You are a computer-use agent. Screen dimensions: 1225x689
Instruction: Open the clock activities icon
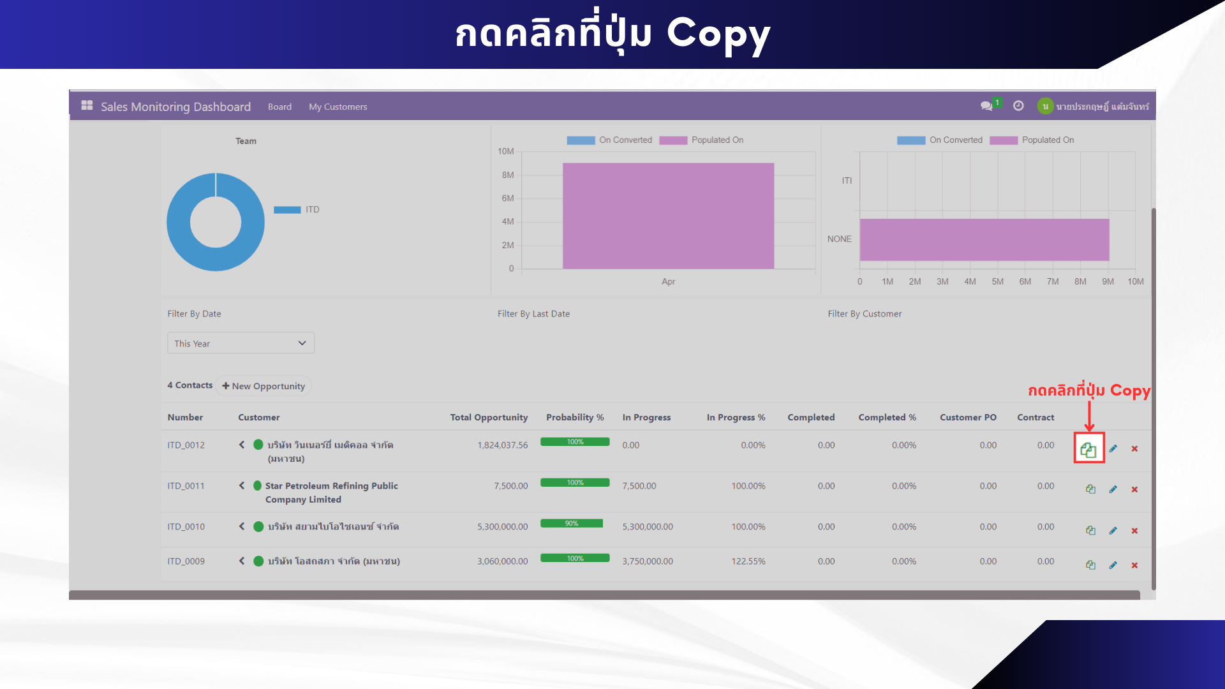click(1018, 106)
